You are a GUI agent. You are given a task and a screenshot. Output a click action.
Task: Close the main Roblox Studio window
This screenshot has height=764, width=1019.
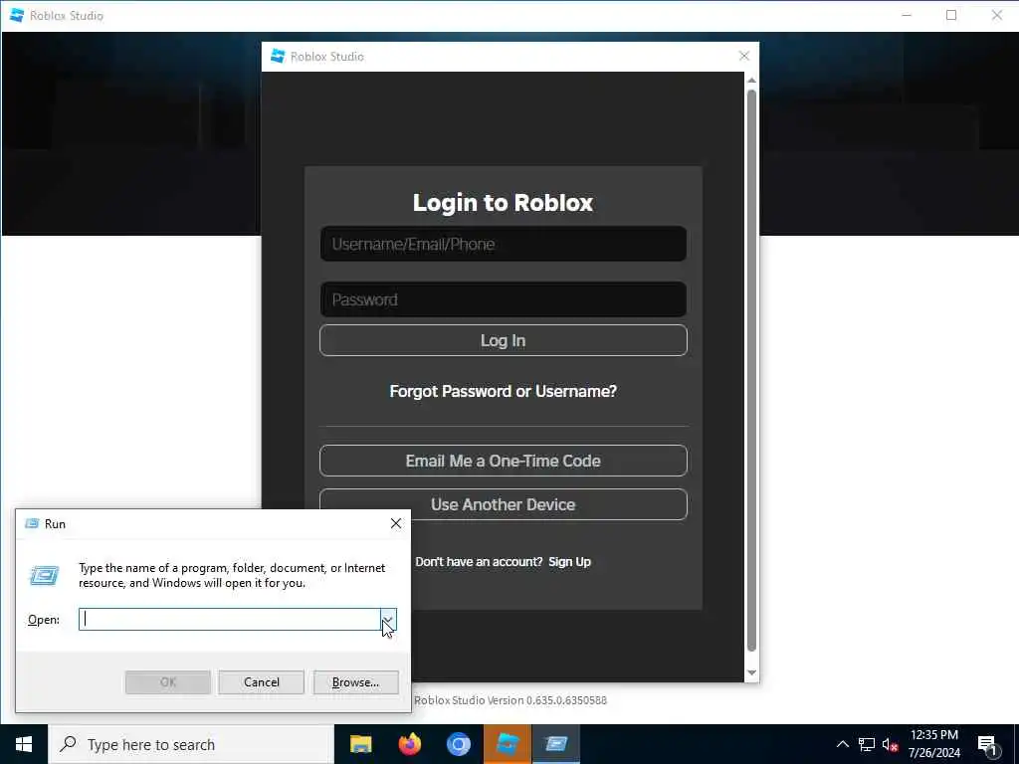(x=996, y=15)
